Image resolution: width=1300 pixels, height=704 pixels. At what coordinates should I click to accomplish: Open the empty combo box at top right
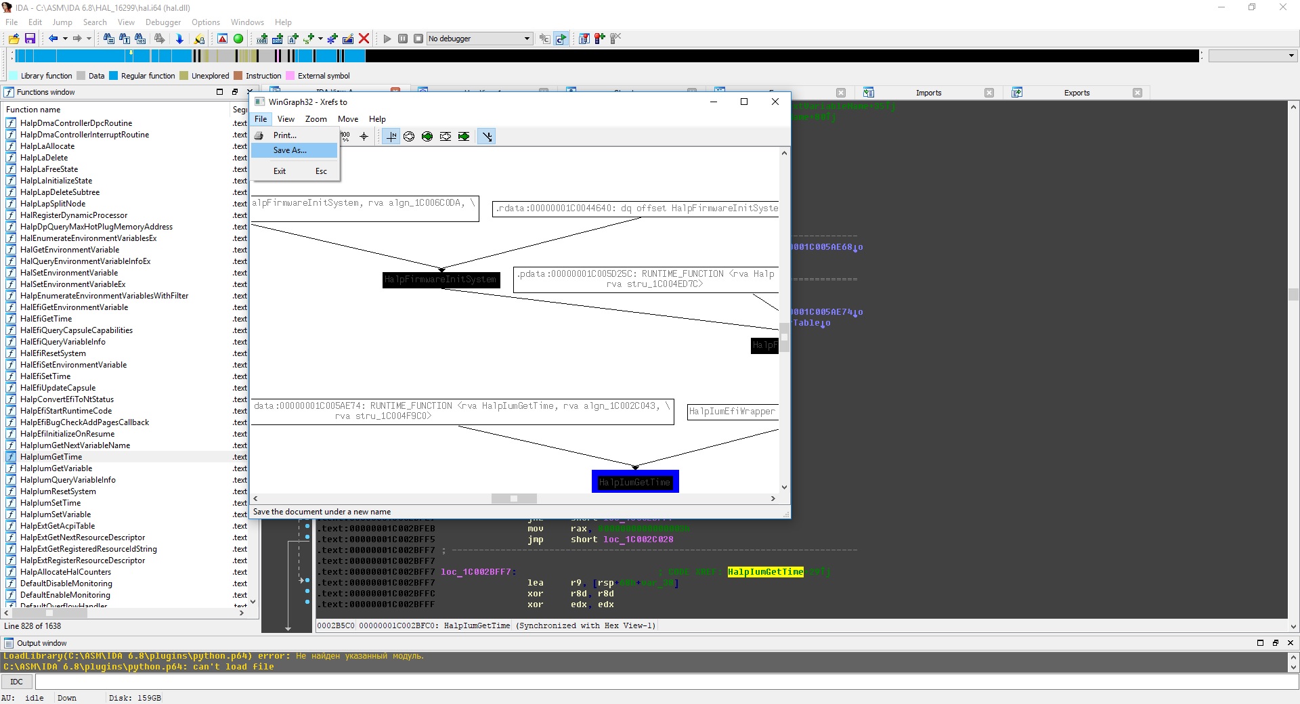point(1253,56)
